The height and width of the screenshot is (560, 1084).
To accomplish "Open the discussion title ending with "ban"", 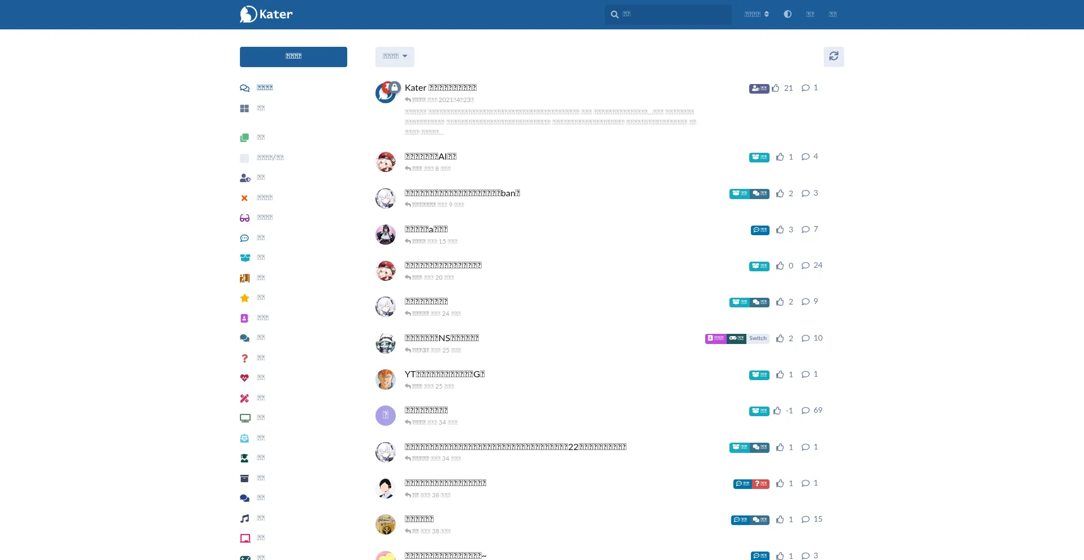I will (462, 193).
